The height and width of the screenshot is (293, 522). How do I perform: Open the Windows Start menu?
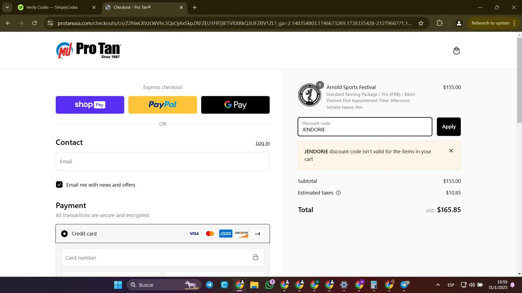pyautogui.click(x=118, y=285)
